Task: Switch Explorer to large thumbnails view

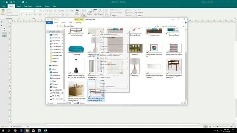Action: pyautogui.click(x=185, y=103)
